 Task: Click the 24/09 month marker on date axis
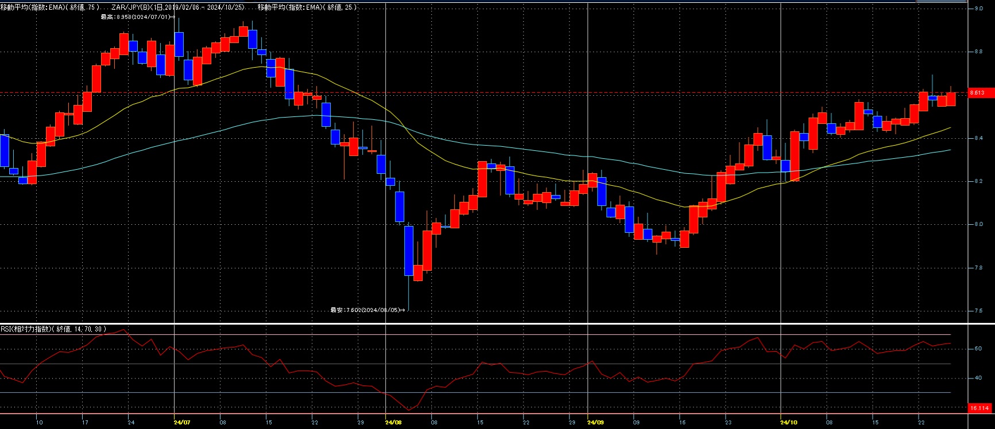point(596,423)
